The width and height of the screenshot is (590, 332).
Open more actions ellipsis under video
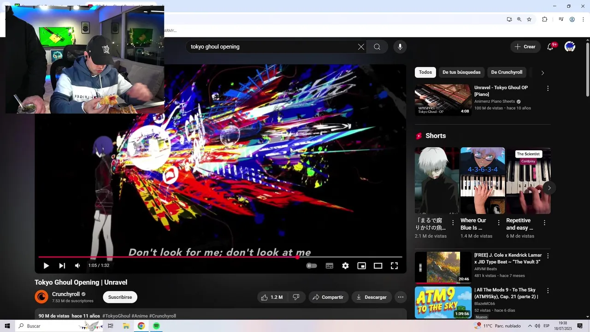click(401, 297)
